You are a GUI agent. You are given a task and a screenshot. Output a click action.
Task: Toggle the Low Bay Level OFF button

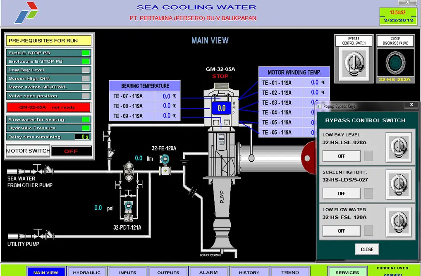(341, 156)
